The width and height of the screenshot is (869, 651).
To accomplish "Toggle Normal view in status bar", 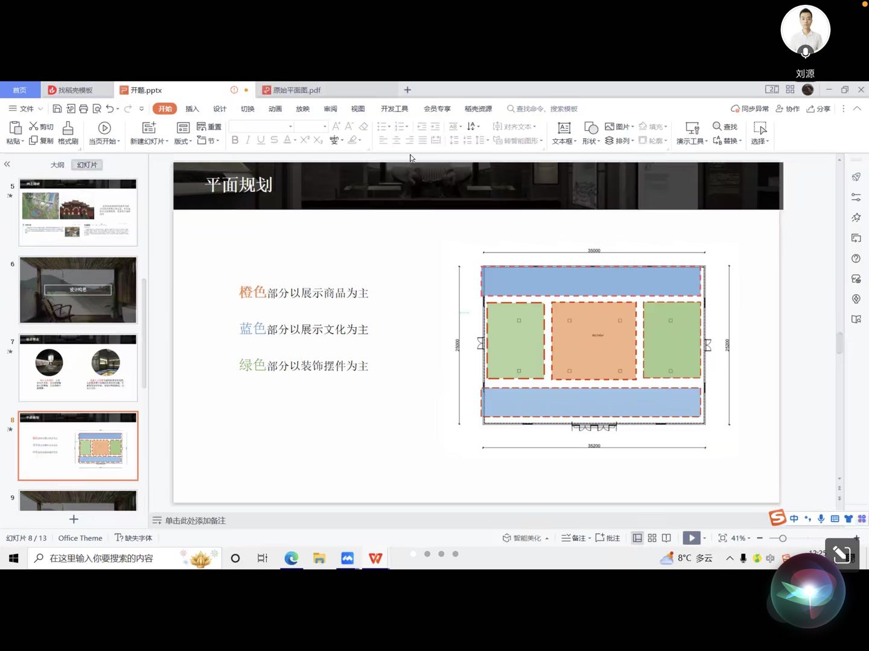I will 637,538.
